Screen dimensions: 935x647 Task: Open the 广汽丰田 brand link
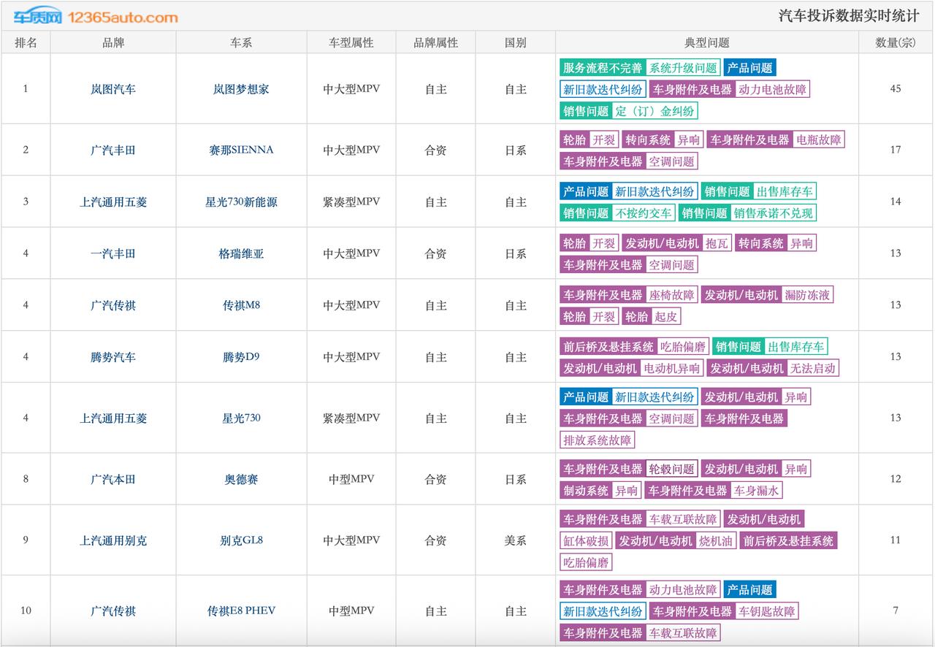[113, 150]
